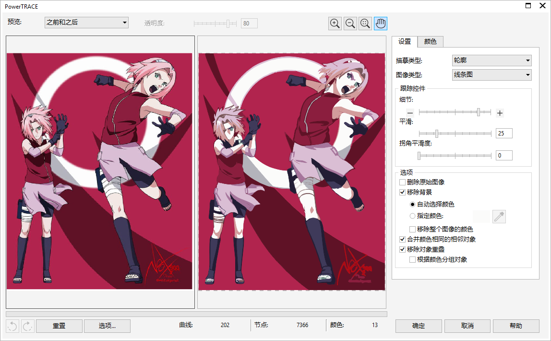Open the 描摹类型 dropdown
551x341 pixels.
pos(491,61)
